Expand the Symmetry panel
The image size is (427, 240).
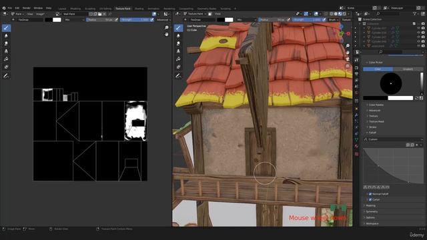click(x=372, y=212)
